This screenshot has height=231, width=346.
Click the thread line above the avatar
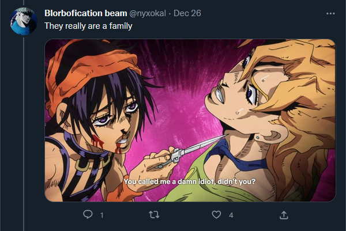point(24,3)
